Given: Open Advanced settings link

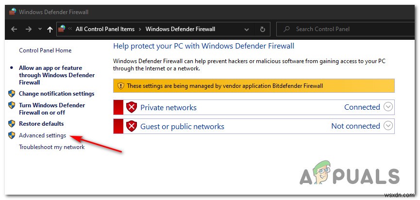Looking at the screenshot, I should [42, 135].
